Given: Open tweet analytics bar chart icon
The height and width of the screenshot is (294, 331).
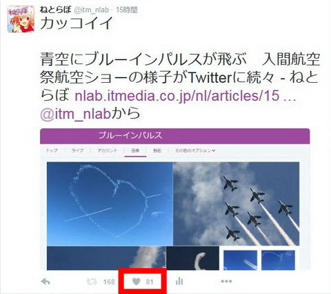Looking at the screenshot, I should point(179,281).
